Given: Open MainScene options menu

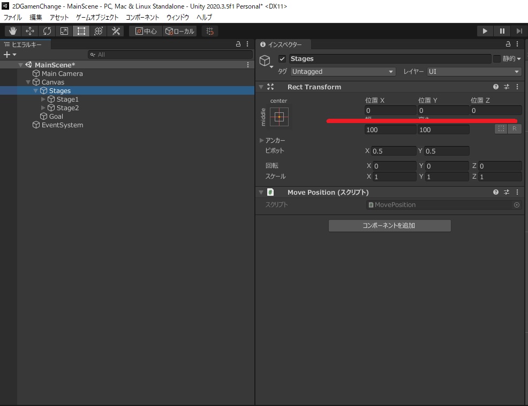Looking at the screenshot, I should pyautogui.click(x=248, y=65).
